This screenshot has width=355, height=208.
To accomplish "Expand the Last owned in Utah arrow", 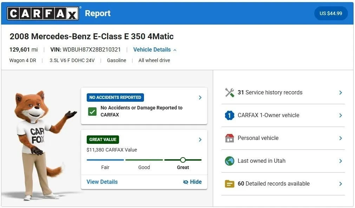I will coord(341,161).
